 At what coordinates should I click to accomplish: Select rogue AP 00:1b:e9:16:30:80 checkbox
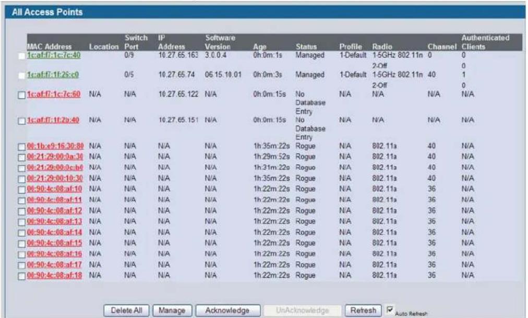click(21, 147)
